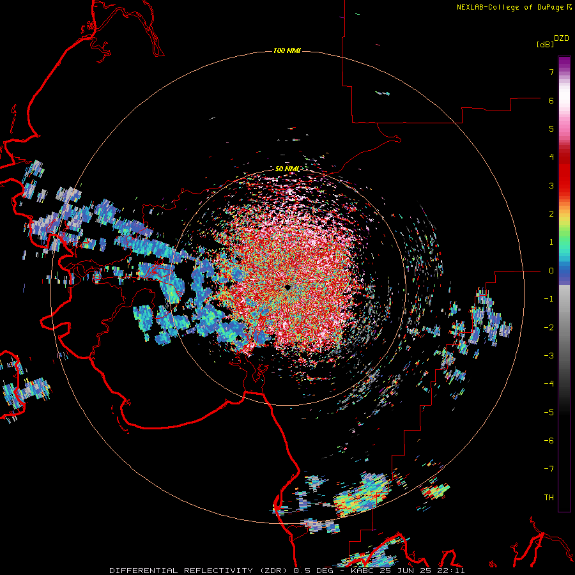
Task: Click the [dB] units label
Action: (546, 44)
